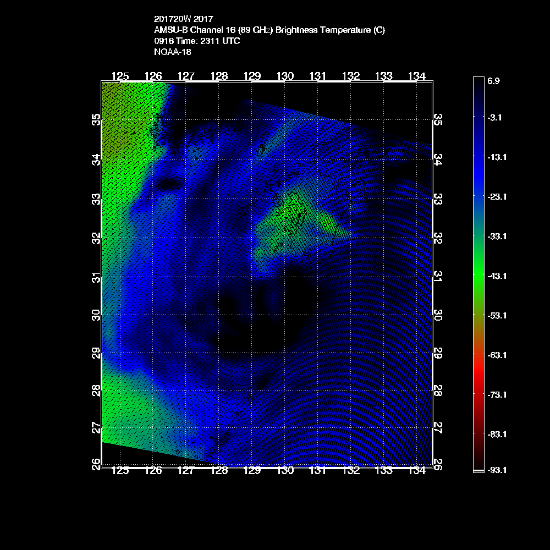This screenshot has height=550, width=550.
Task: Click longitude label "127" on the bottom axis
Action: (x=186, y=471)
